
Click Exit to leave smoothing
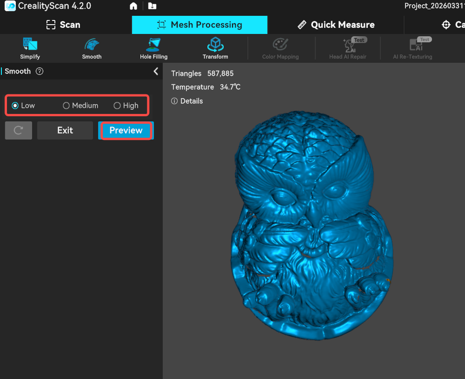(65, 131)
